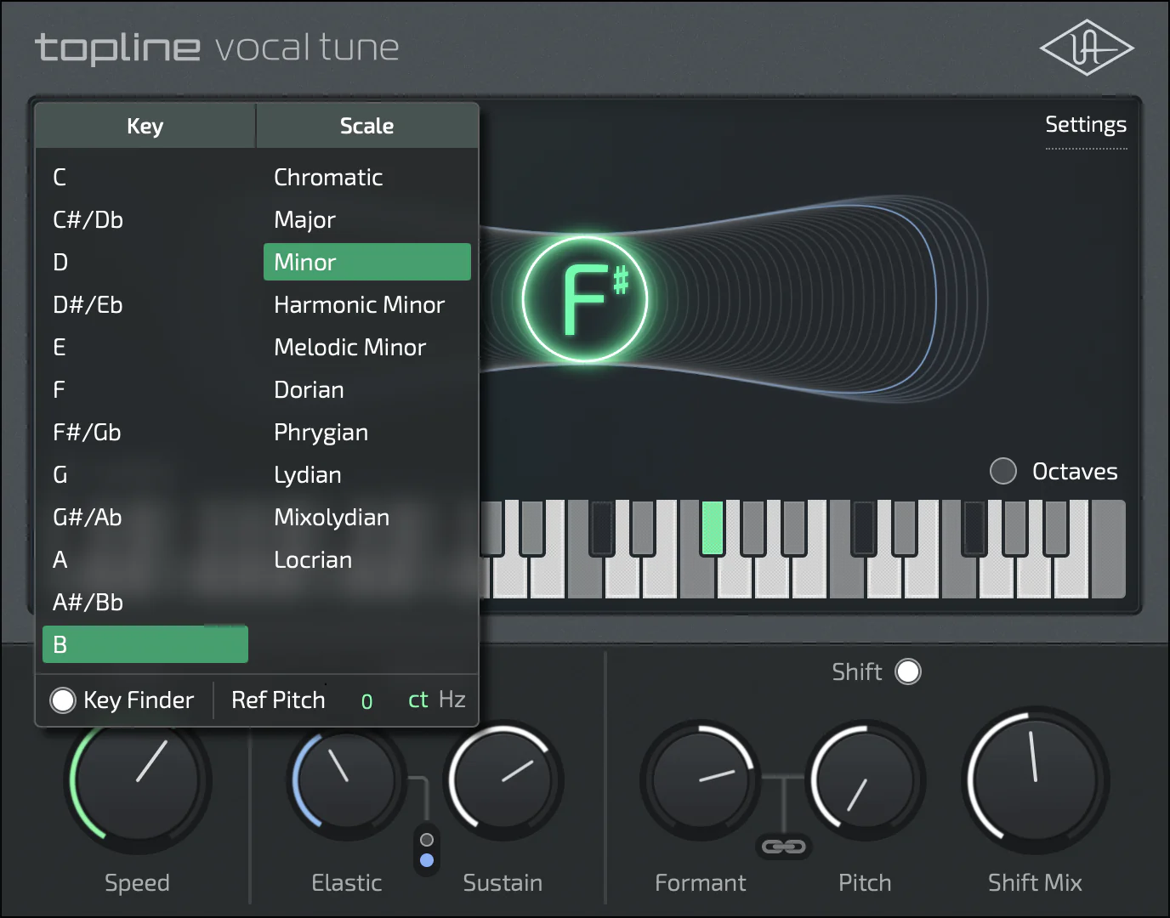Toggle the Key Finder switch
The width and height of the screenshot is (1170, 918).
(63, 700)
